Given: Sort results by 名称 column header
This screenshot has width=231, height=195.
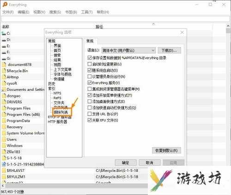Looking at the screenshot, I should 6,27.
